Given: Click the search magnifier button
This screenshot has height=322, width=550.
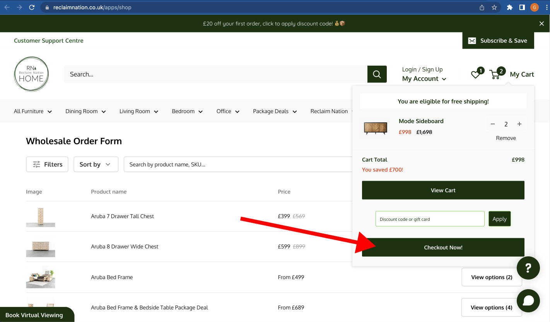Looking at the screenshot, I should click(x=377, y=74).
